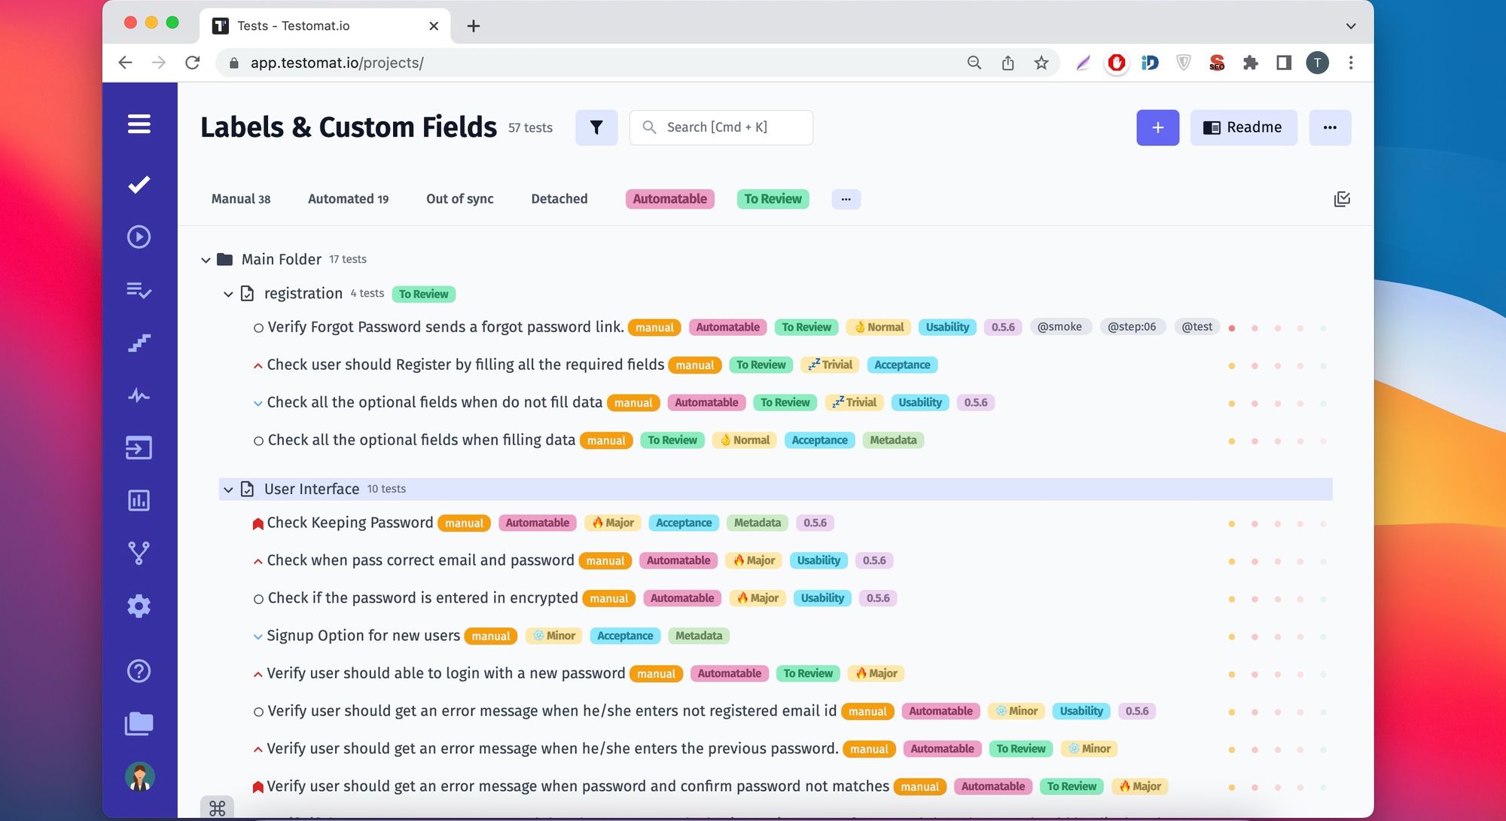Open the browser tab list chevron
Image resolution: width=1506 pixels, height=821 pixels.
click(1351, 26)
